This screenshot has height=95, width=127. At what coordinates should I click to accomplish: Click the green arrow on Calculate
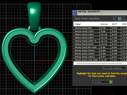(111, 82)
